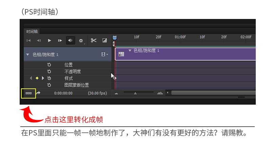The height and width of the screenshot is (149, 271).
Task: Open playback settings gear options
Action: coord(81,41)
